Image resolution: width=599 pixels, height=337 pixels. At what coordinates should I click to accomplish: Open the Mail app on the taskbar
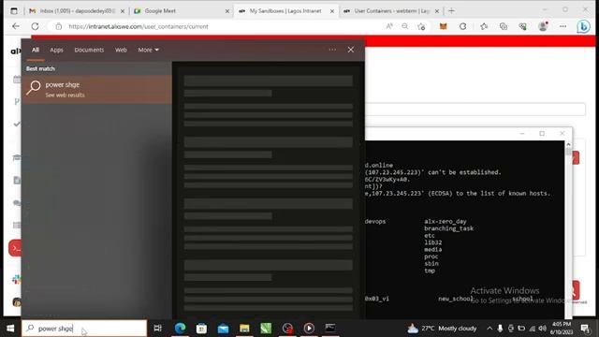223,328
